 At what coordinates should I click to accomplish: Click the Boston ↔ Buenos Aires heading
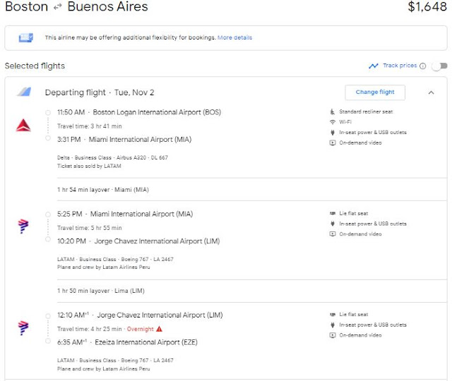pos(76,8)
